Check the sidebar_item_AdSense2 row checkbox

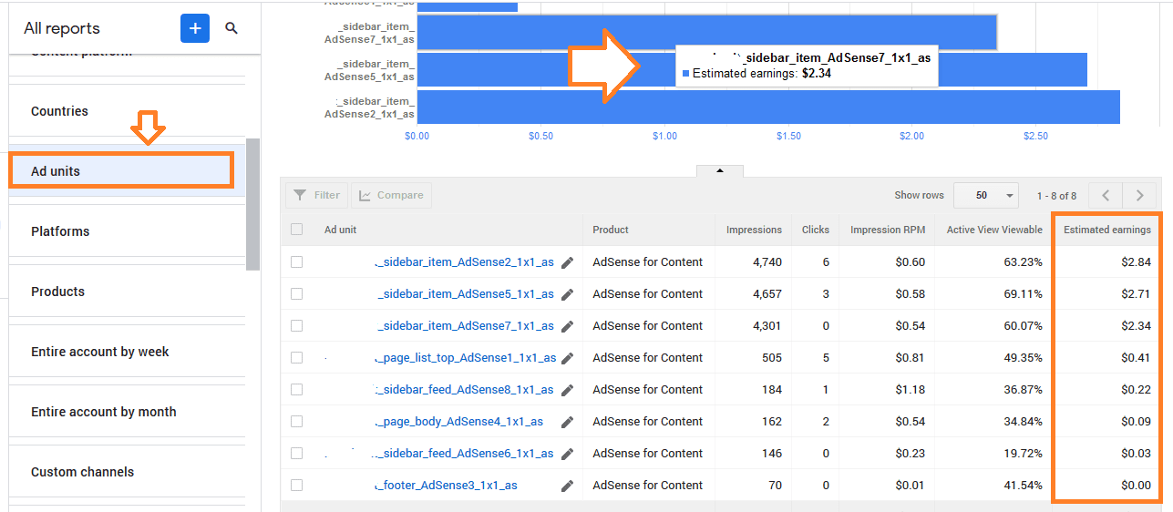point(296,261)
